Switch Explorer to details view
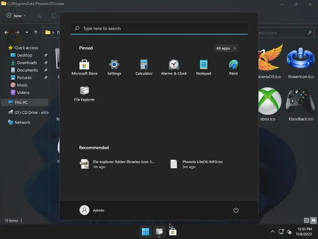 click(307, 220)
